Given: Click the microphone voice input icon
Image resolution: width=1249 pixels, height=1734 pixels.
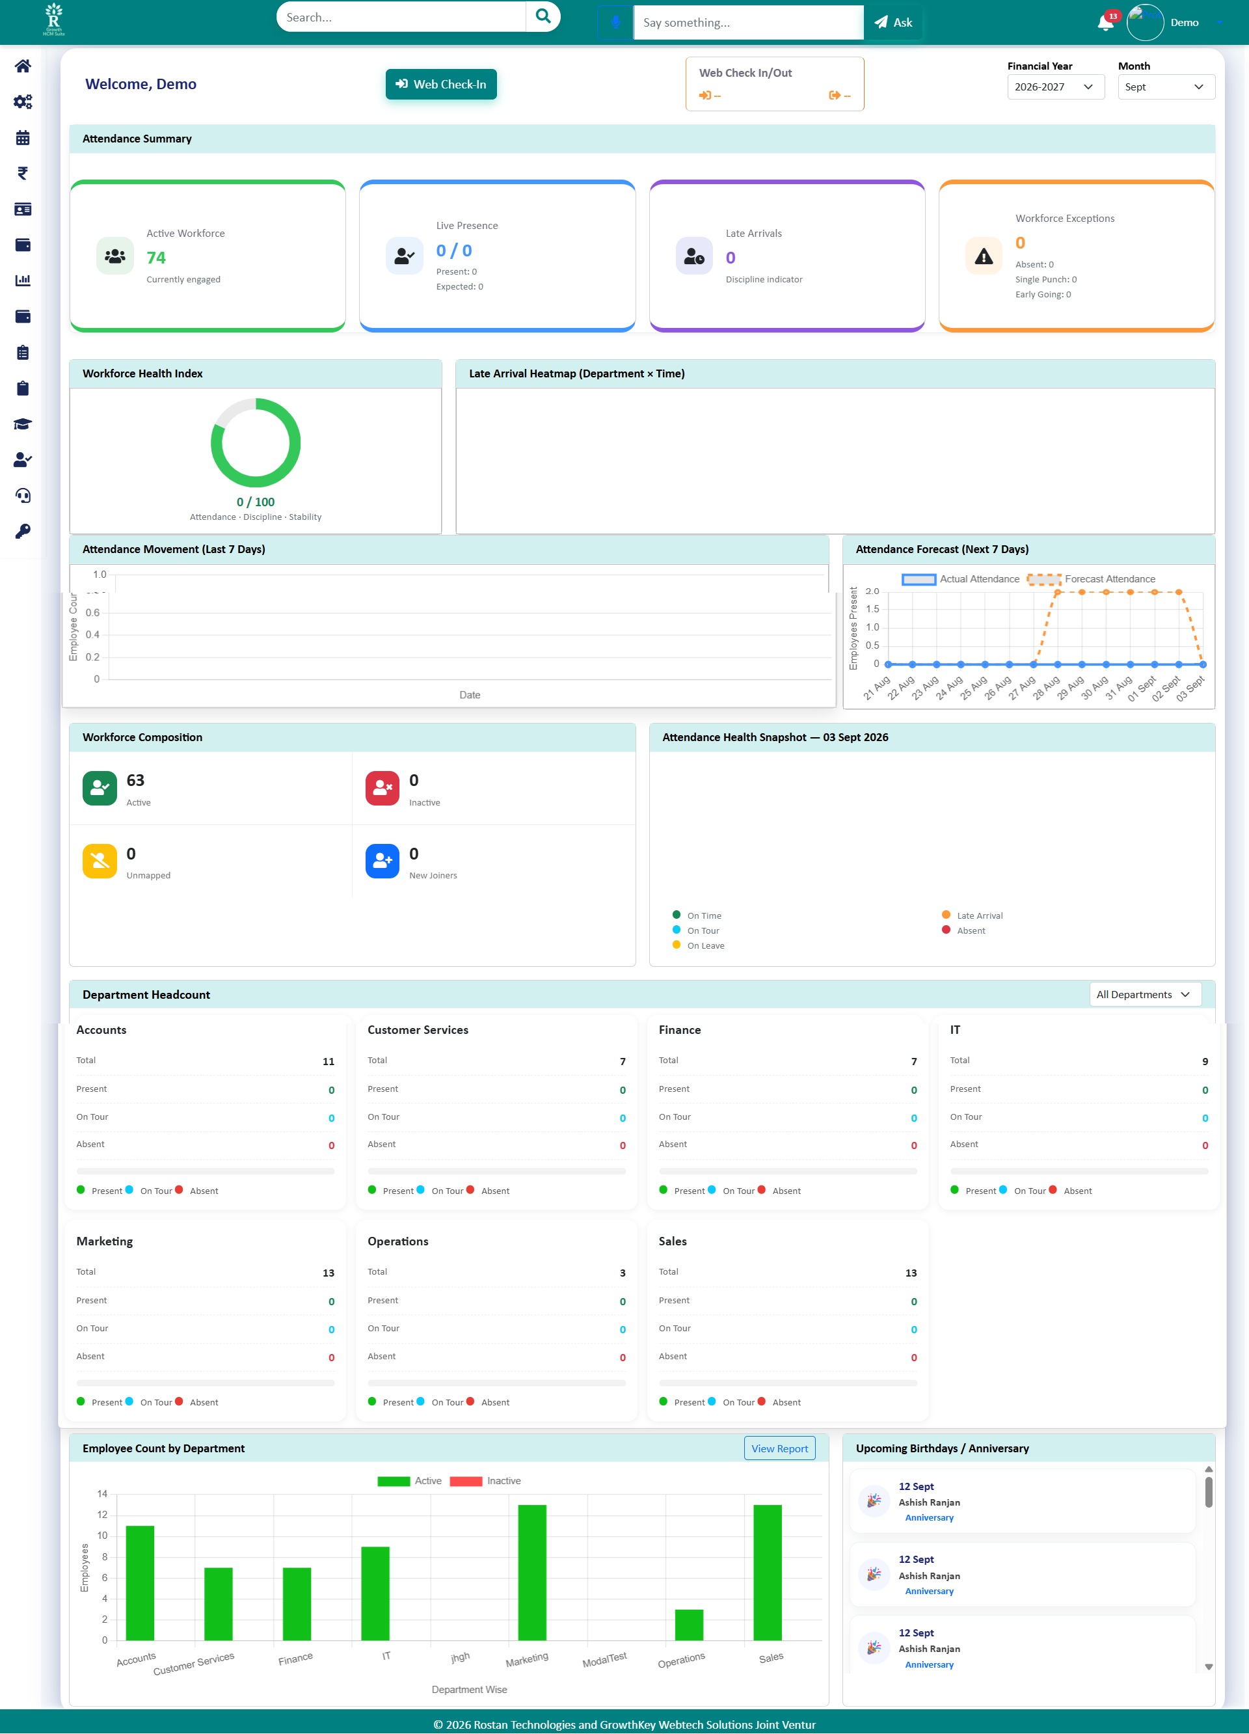Looking at the screenshot, I should click(615, 22).
